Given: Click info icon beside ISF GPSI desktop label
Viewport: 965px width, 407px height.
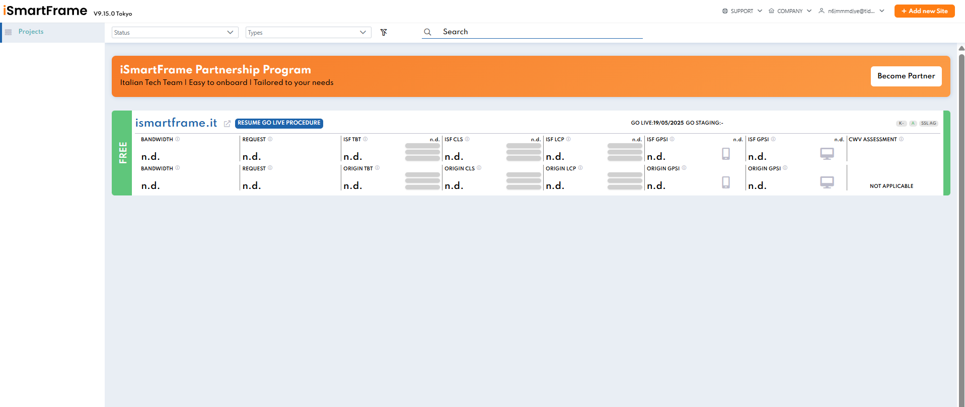Looking at the screenshot, I should pyautogui.click(x=773, y=139).
